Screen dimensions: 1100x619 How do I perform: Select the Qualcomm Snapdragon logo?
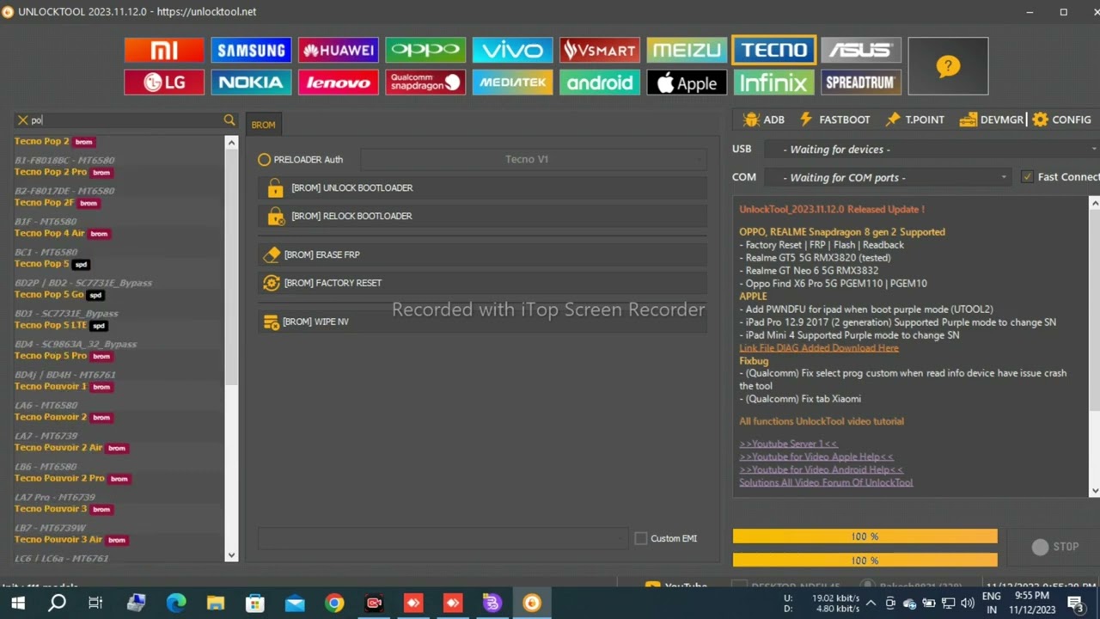coord(425,83)
